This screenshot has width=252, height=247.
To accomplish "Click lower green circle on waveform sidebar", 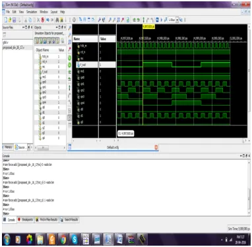I will (x=69, y=65).
